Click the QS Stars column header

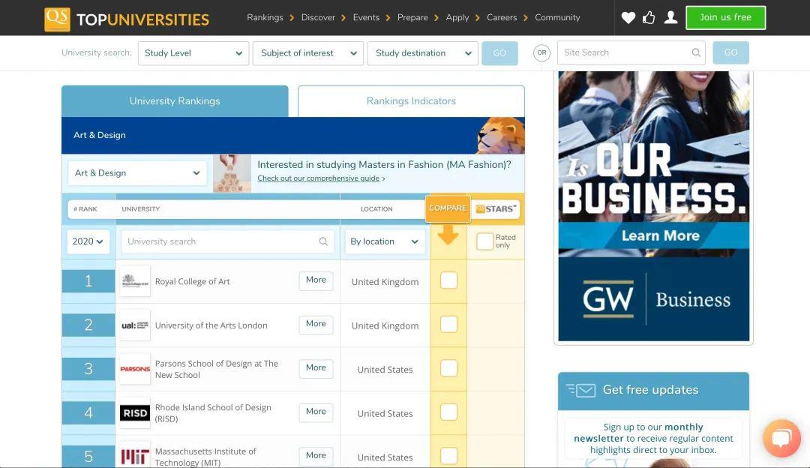click(496, 208)
